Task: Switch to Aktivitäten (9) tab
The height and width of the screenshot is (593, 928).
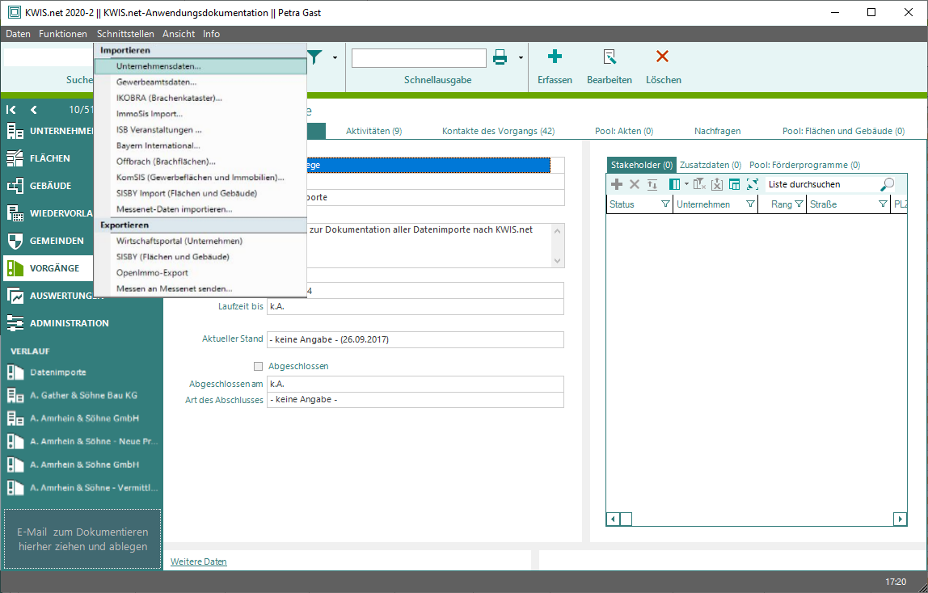Action: pos(374,131)
